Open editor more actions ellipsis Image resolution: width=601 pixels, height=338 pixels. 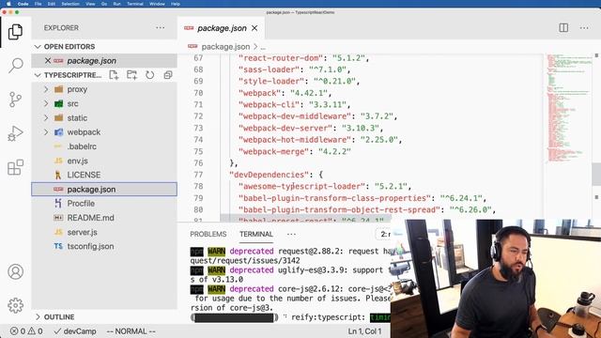click(584, 27)
